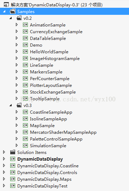
Task: Select the DynamicDataDisplay.Controls project name
Action: (x=47, y=173)
